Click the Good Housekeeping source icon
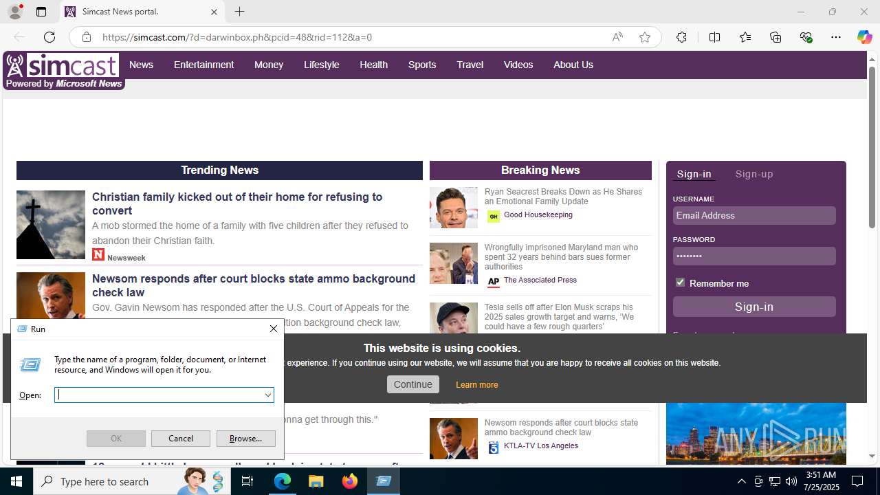The width and height of the screenshot is (880, 495). pyautogui.click(x=493, y=217)
